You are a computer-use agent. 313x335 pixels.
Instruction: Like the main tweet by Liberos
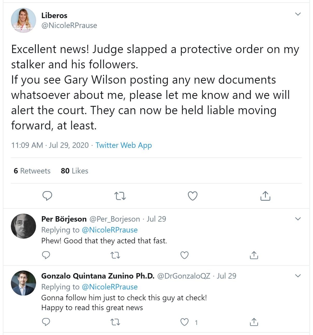[x=192, y=196]
